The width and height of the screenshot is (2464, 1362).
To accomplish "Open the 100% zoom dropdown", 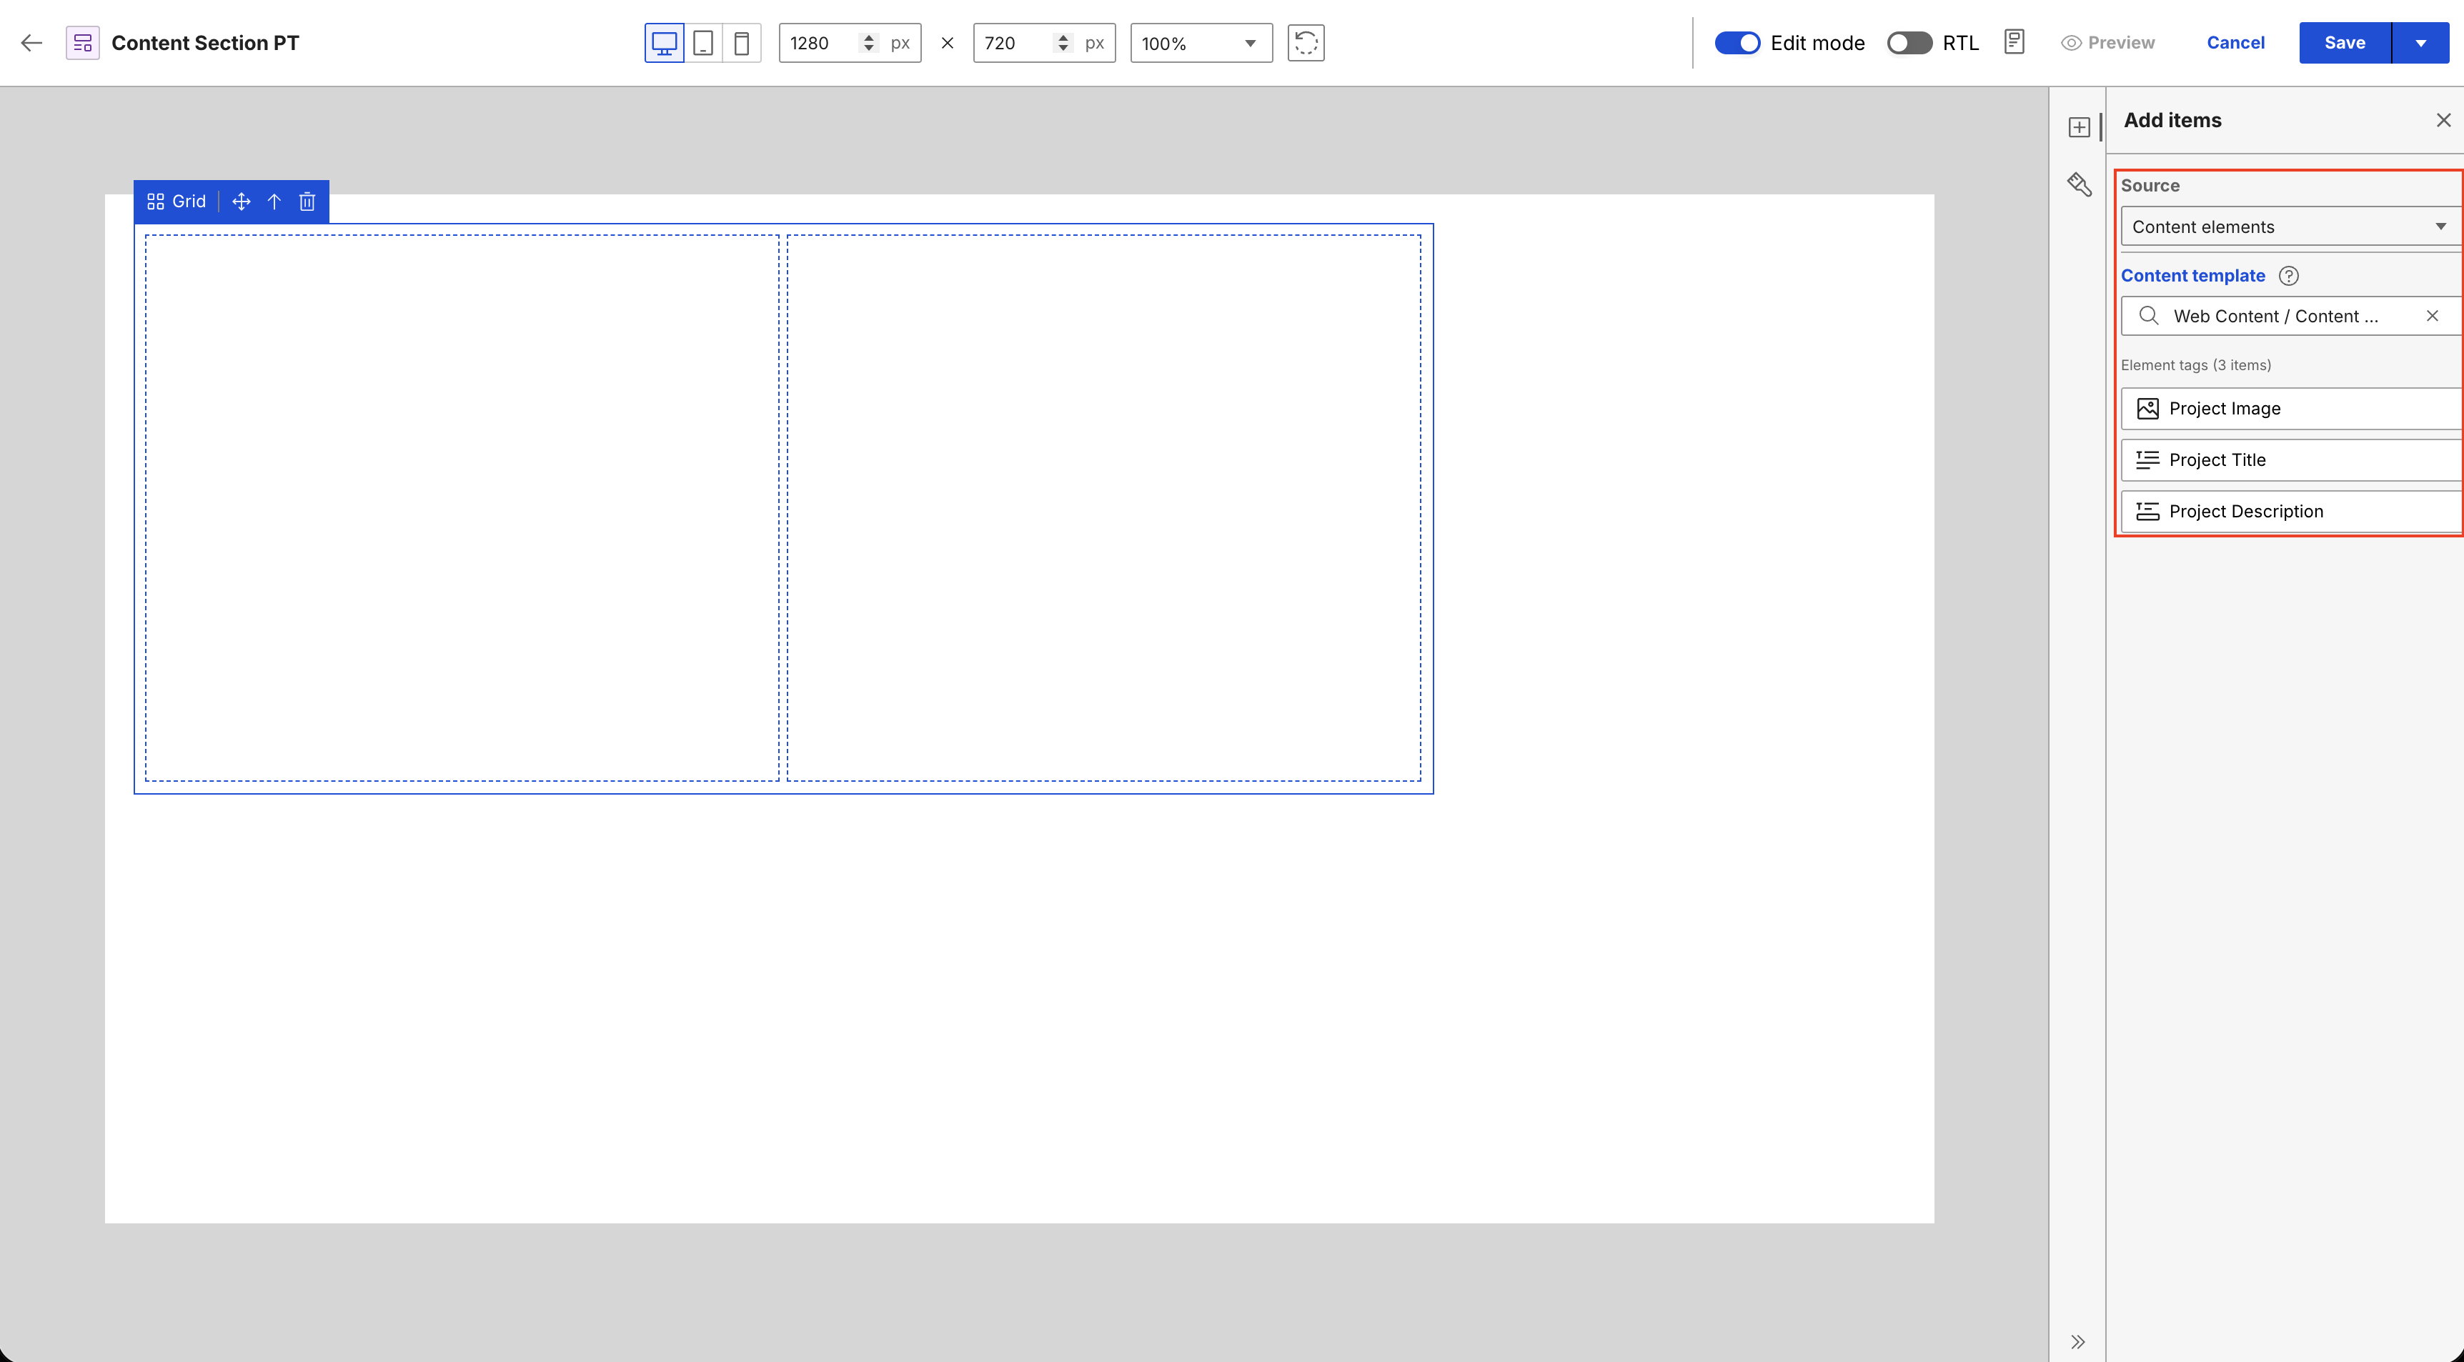I will 1201,43.
